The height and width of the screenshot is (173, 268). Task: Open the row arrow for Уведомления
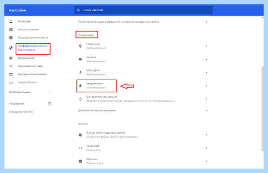tap(206, 86)
